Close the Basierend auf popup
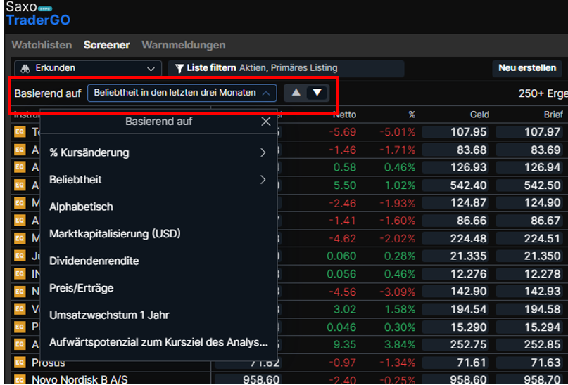 tap(265, 122)
